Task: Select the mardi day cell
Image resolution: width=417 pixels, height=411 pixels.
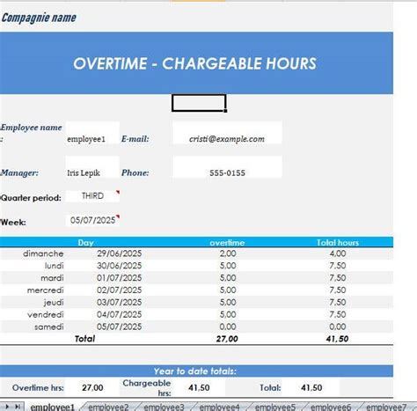Action: (x=52, y=278)
